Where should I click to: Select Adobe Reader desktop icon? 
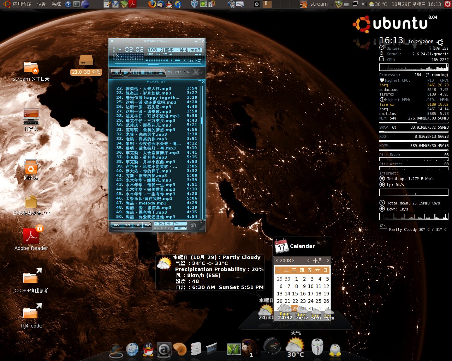click(31, 238)
